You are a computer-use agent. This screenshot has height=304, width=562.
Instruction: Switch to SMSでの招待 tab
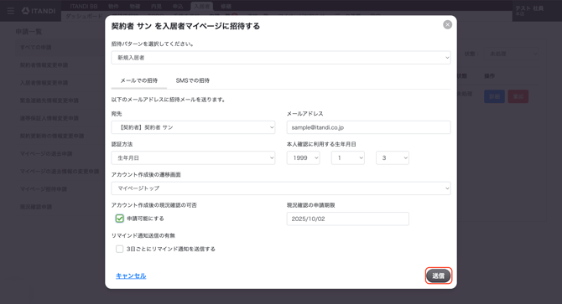pos(192,81)
